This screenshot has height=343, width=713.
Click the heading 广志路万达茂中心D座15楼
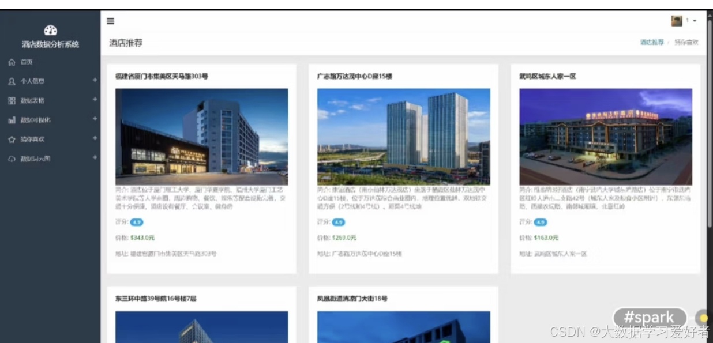(354, 76)
